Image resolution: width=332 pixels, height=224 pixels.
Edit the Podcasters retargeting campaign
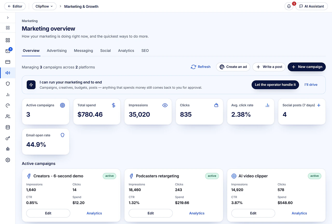pyautogui.click(x=151, y=213)
